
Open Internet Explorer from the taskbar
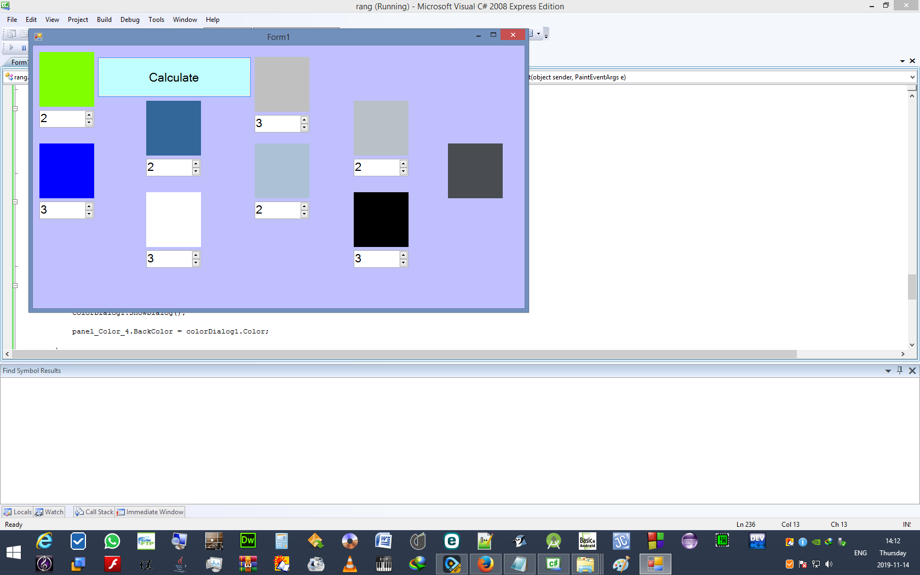pyautogui.click(x=44, y=541)
